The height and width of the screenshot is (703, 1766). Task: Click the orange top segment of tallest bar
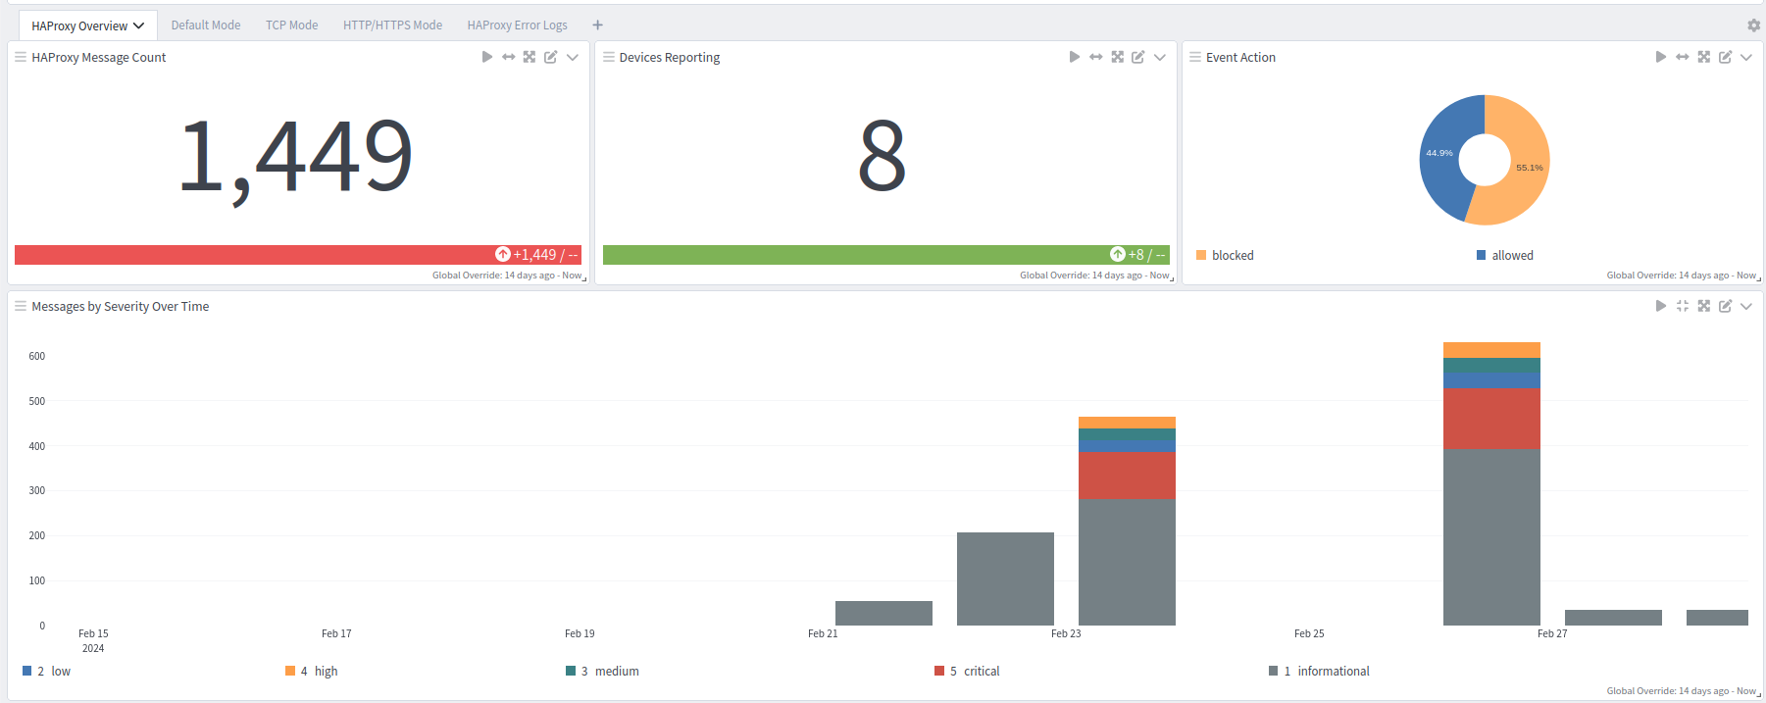[1491, 350]
